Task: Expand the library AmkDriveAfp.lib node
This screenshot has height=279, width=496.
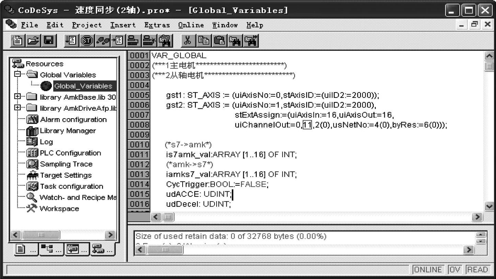Action: point(18,108)
